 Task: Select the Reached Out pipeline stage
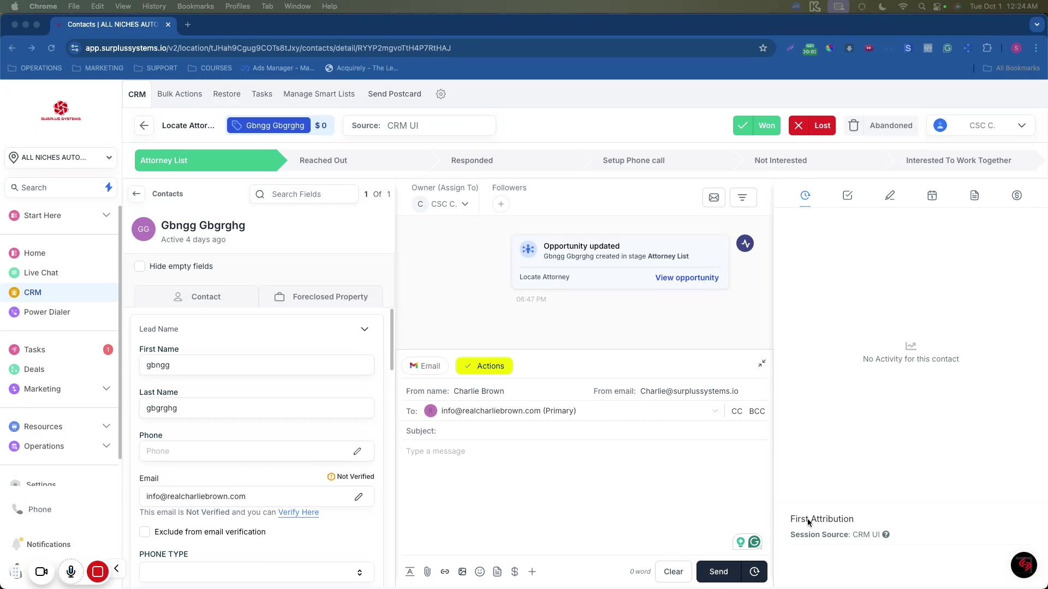click(x=323, y=160)
